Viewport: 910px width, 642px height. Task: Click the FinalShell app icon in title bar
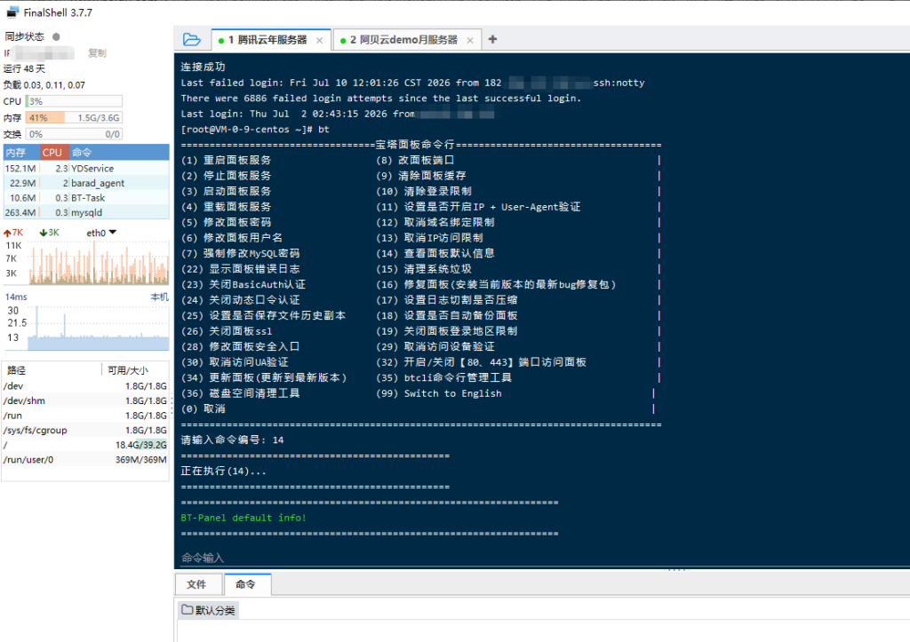(12, 12)
